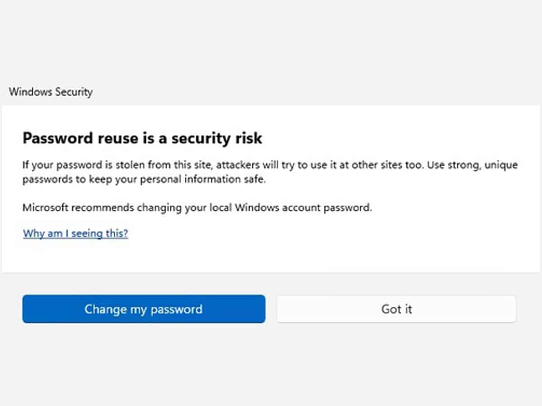Click the sentence starting If your password is stolen
Image resolution: width=542 pixels, height=406 pixels.
(181, 165)
